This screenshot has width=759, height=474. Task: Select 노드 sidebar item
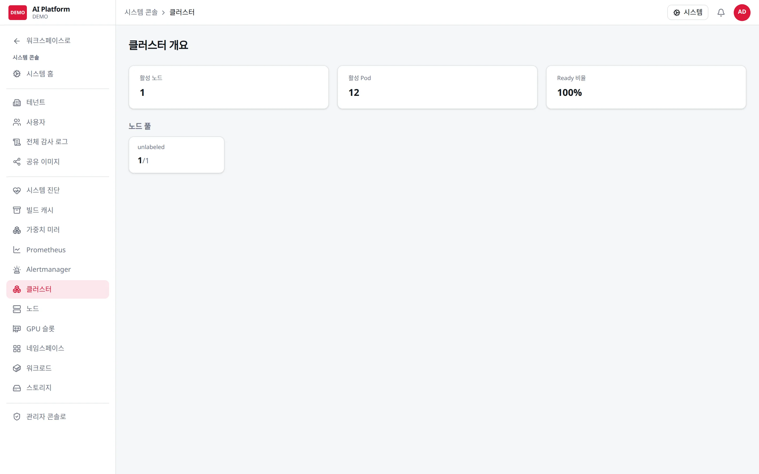click(x=58, y=309)
